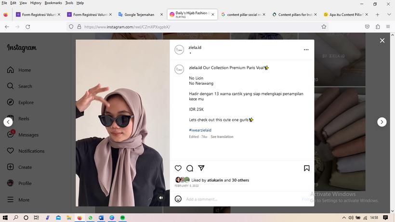Viewport: 395px width, 222px height.
Task: Open Spotify from the taskbar
Action: [122, 218]
